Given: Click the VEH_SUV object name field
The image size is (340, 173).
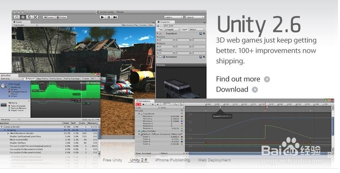Looking at the screenshot, I should pos(184,26).
